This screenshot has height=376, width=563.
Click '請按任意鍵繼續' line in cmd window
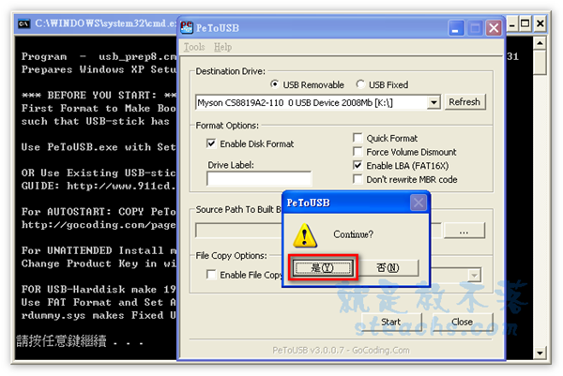(62, 340)
